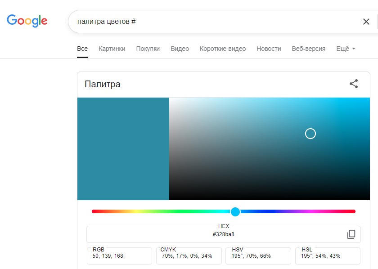Click the hue slider handle
Viewport: 378px width, 269px height.
click(235, 211)
